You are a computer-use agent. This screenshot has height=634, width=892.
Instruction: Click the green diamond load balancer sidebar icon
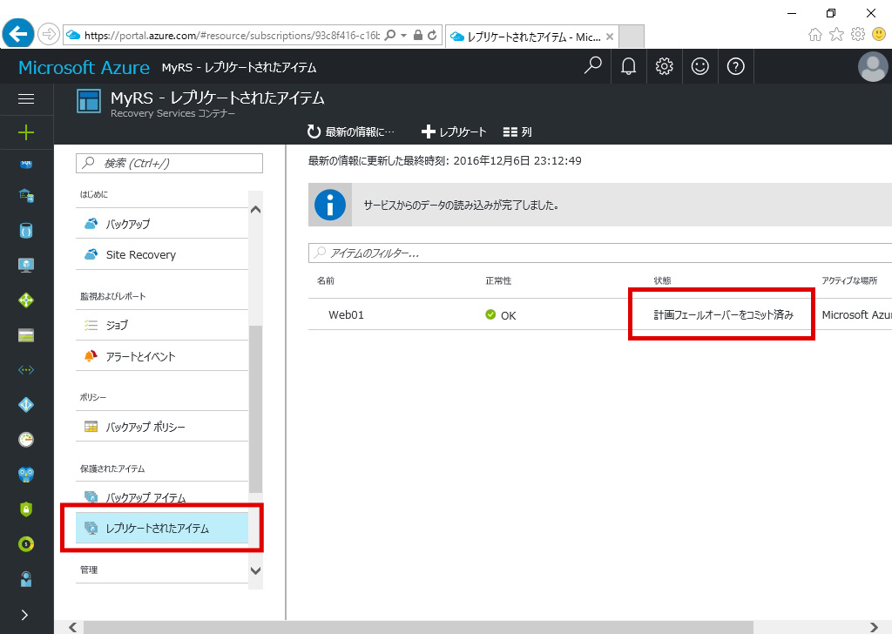pyautogui.click(x=26, y=300)
